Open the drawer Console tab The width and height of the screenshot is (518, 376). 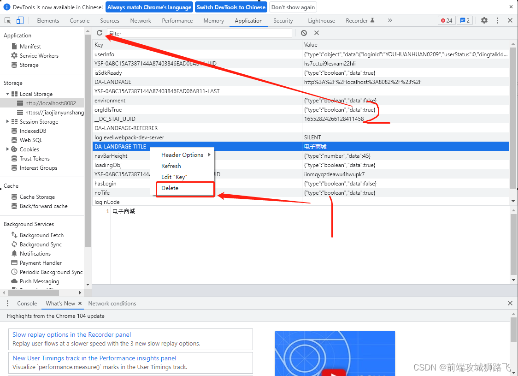(x=27, y=303)
